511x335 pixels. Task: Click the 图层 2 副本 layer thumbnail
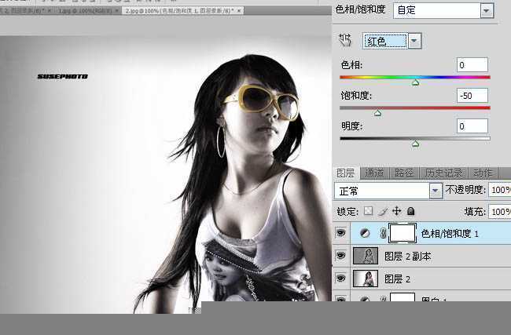(366, 256)
